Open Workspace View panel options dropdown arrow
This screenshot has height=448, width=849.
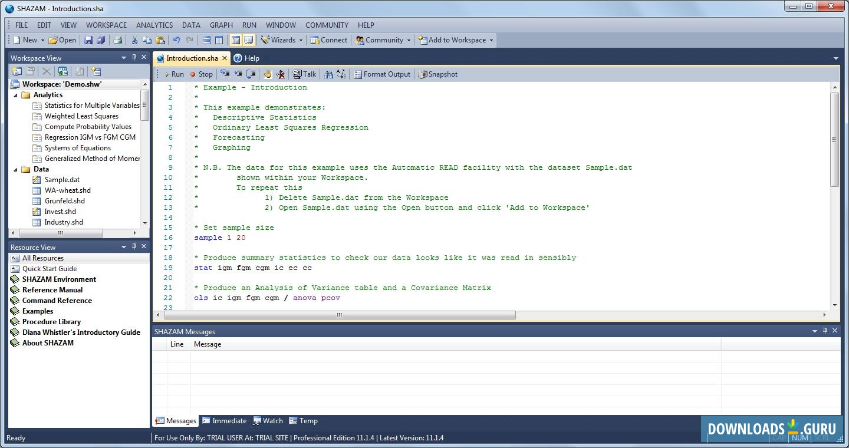point(124,58)
